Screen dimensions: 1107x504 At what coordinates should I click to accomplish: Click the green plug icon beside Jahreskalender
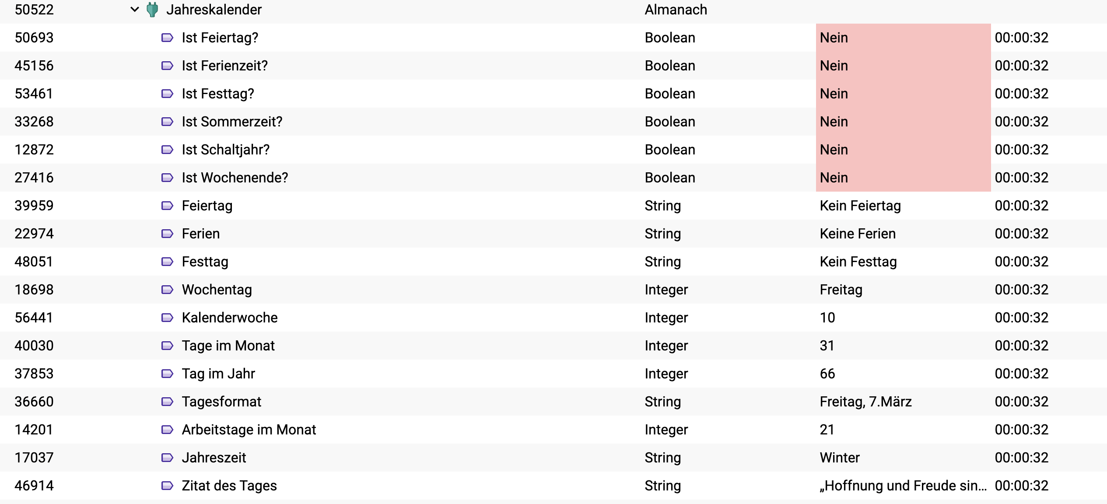tap(152, 10)
